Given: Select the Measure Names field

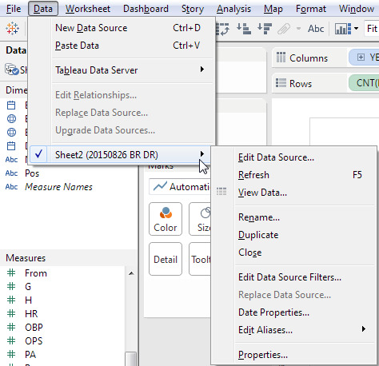Looking at the screenshot, I should pyautogui.click(x=58, y=187).
